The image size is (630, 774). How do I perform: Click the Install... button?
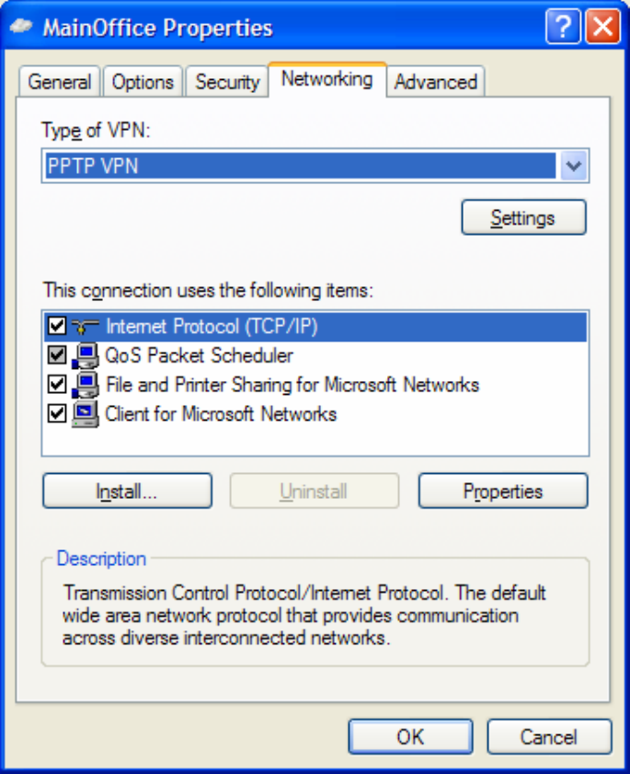[x=127, y=491]
